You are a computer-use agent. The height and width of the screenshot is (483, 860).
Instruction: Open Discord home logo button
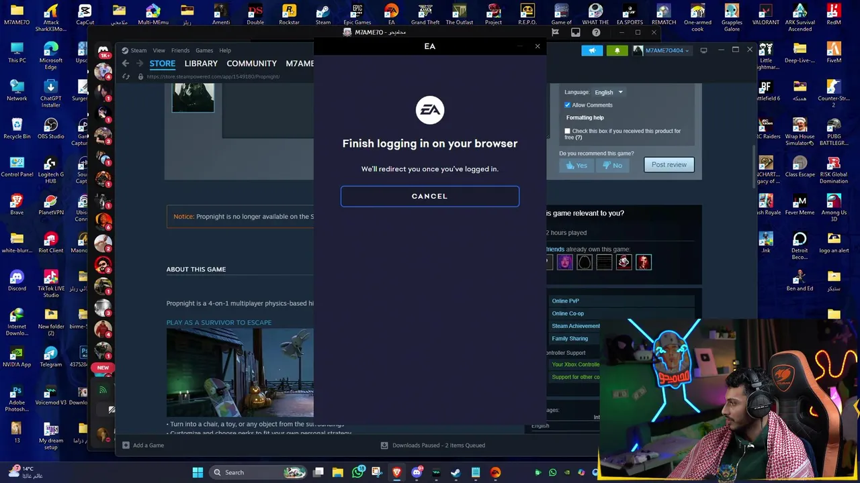[103, 52]
